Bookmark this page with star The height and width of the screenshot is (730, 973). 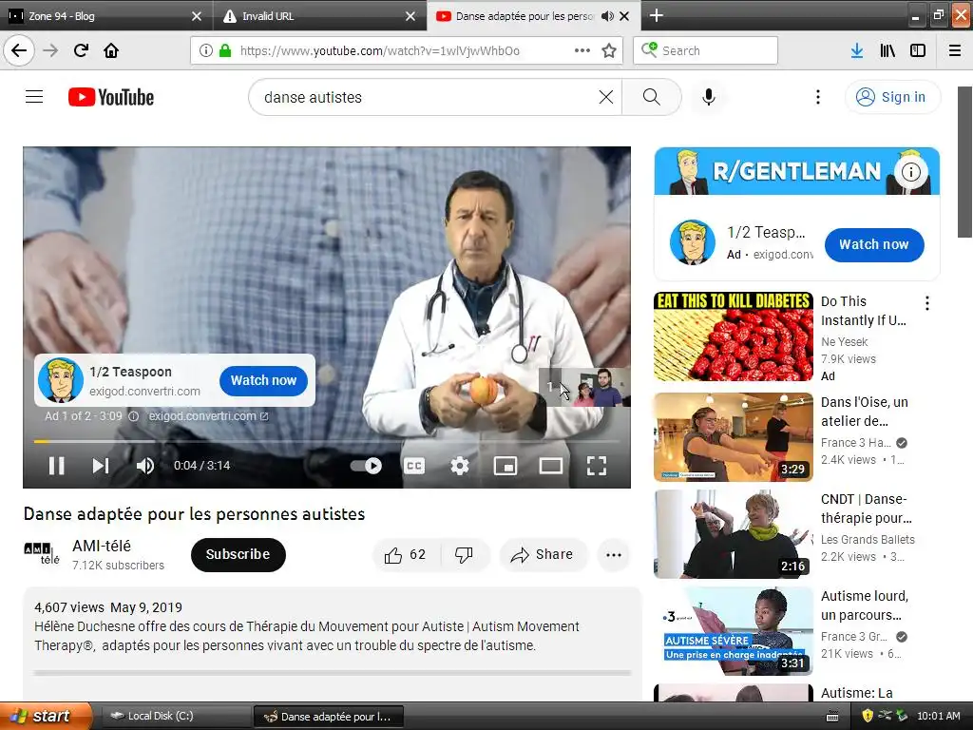(609, 50)
